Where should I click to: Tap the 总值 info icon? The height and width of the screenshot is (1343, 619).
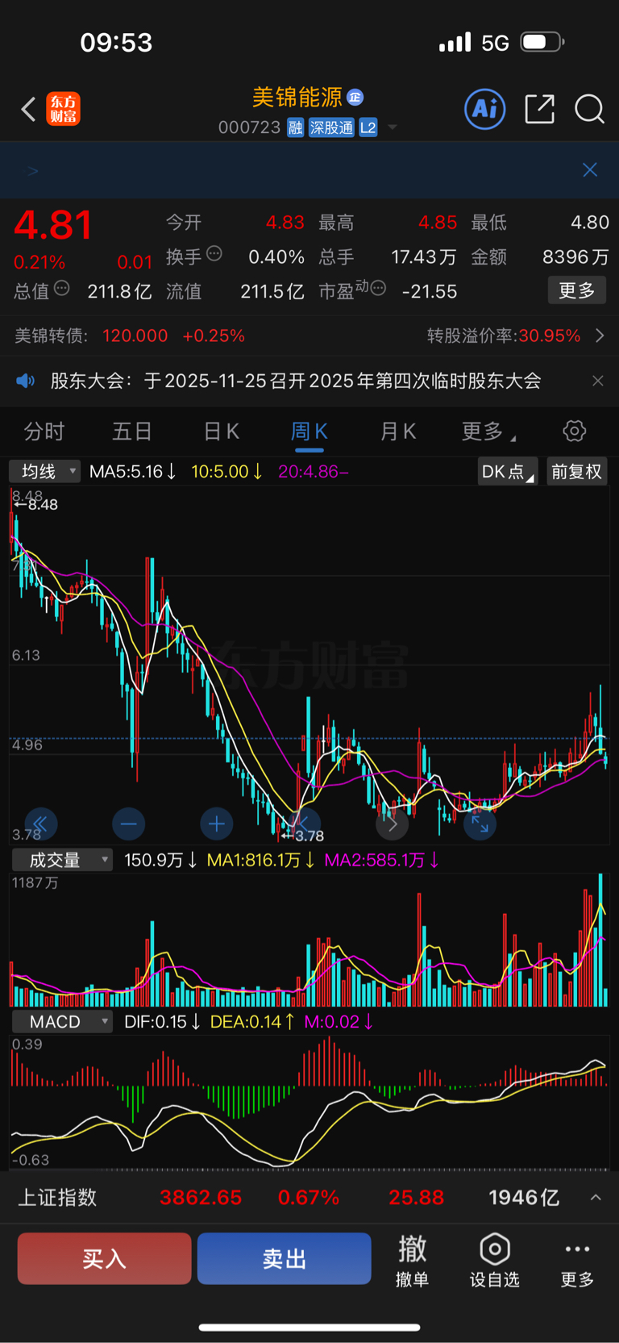[x=62, y=288]
